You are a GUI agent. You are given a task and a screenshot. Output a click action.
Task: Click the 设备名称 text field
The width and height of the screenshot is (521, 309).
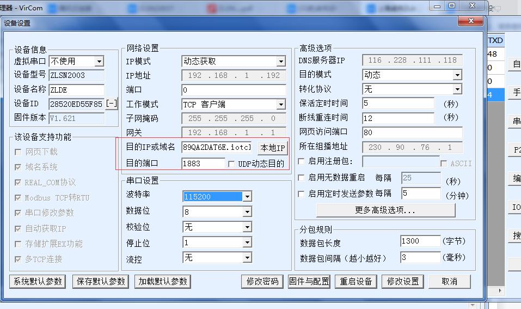tap(76, 90)
